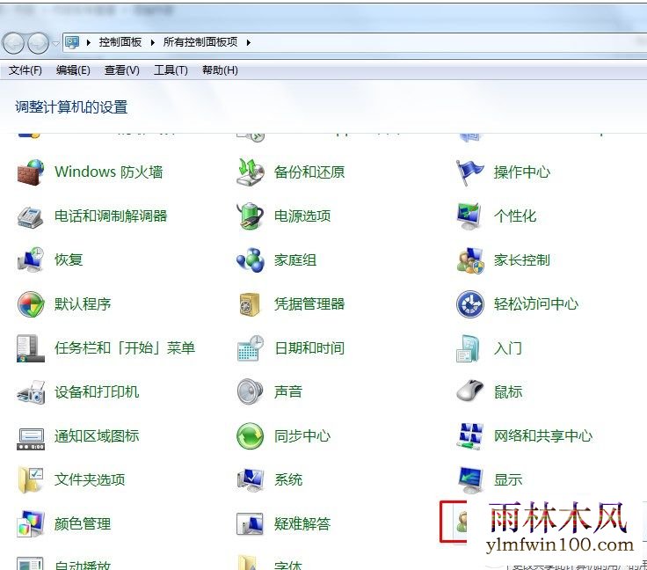647x570 pixels.
Task: Open the 文件夹选项 link
Action: pos(90,479)
